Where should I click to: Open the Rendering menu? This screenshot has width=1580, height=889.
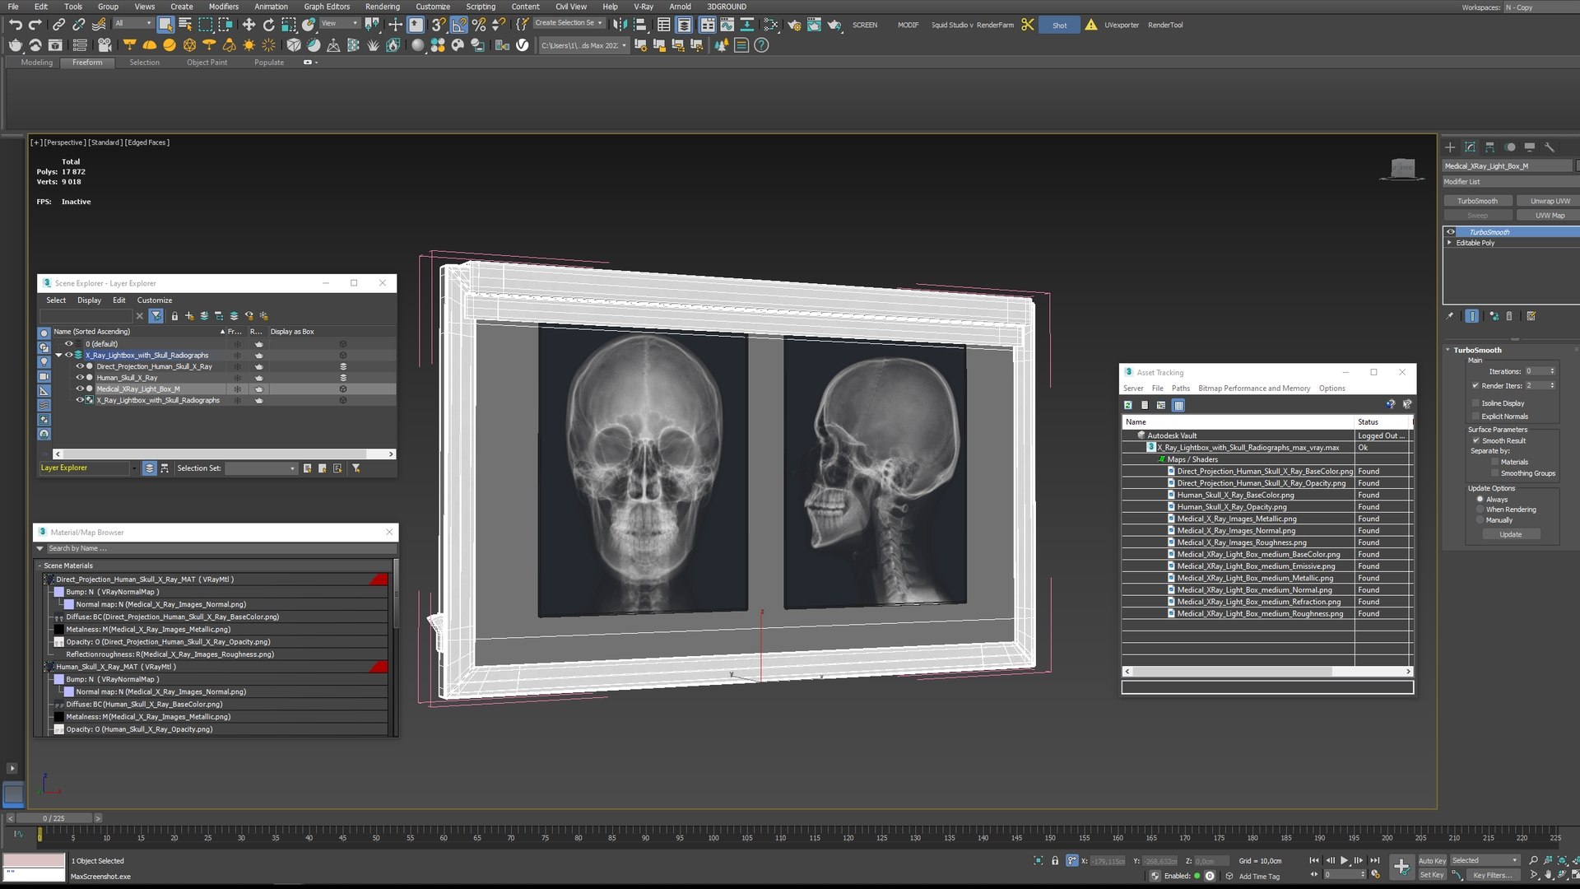(383, 7)
